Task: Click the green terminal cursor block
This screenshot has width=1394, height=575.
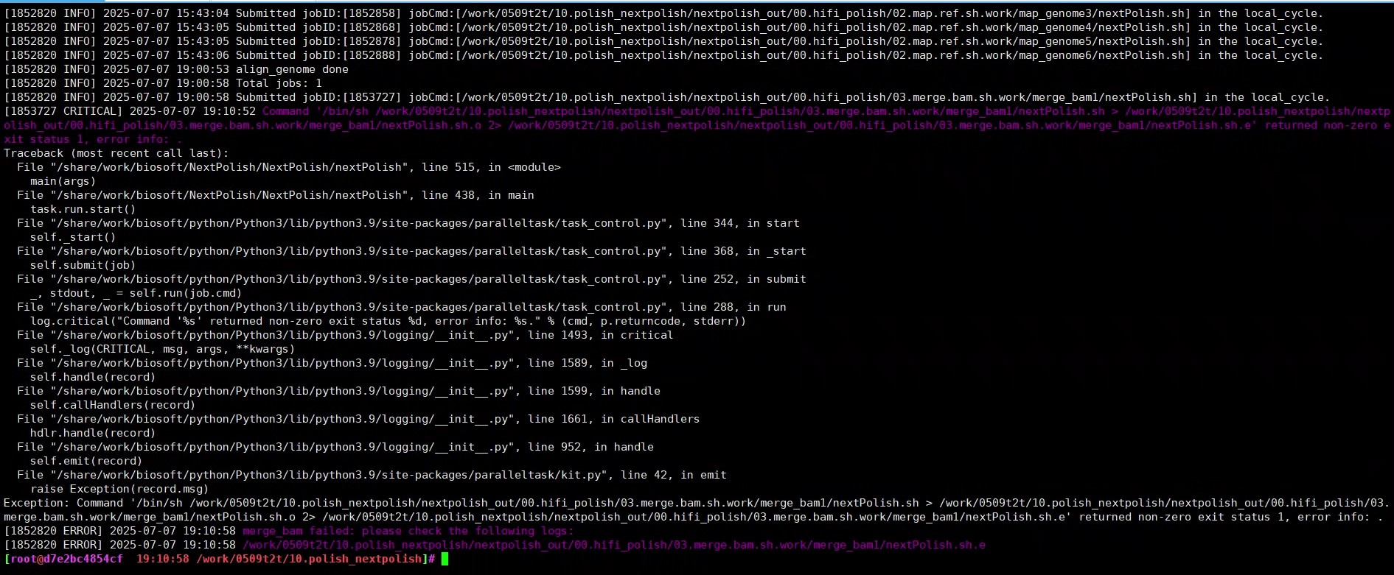Action: [445, 559]
